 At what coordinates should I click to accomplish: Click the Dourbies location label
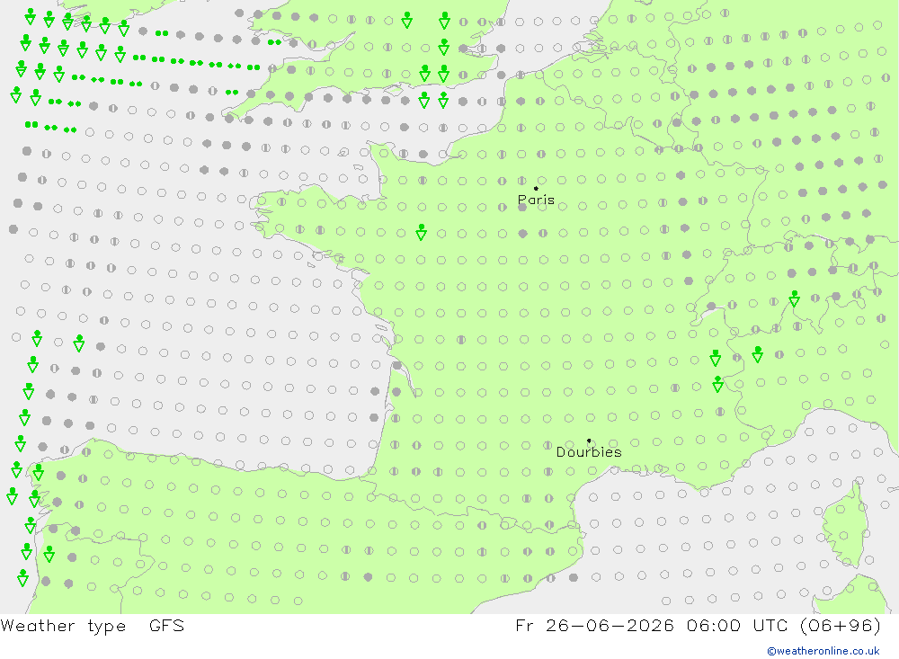point(589,452)
